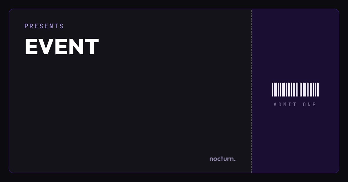
Task: Click the word ONE under the barcode
Action: (309, 105)
